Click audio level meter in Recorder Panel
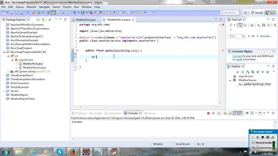 click(274, 144)
